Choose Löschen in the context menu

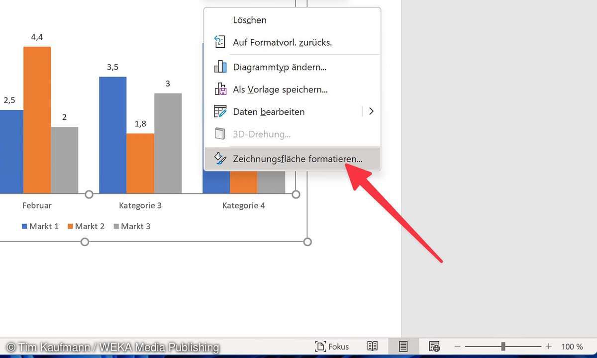click(x=292, y=20)
